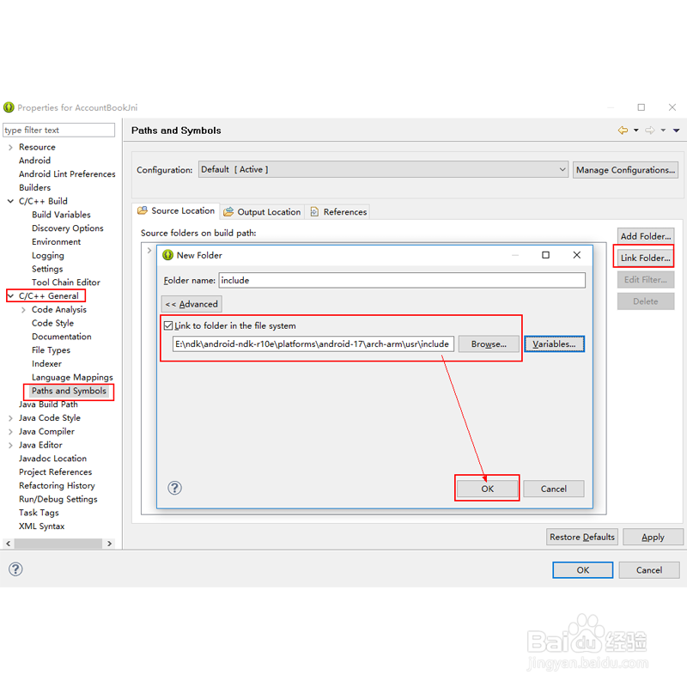Image resolution: width=687 pixels, height=687 pixels.
Task: Collapse the C/C++ Build node
Action: (x=10, y=201)
